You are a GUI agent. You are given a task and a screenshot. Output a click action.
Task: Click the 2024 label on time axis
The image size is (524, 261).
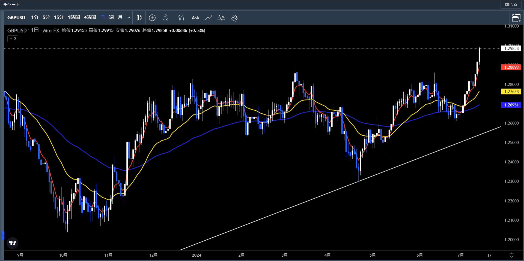[196, 255]
